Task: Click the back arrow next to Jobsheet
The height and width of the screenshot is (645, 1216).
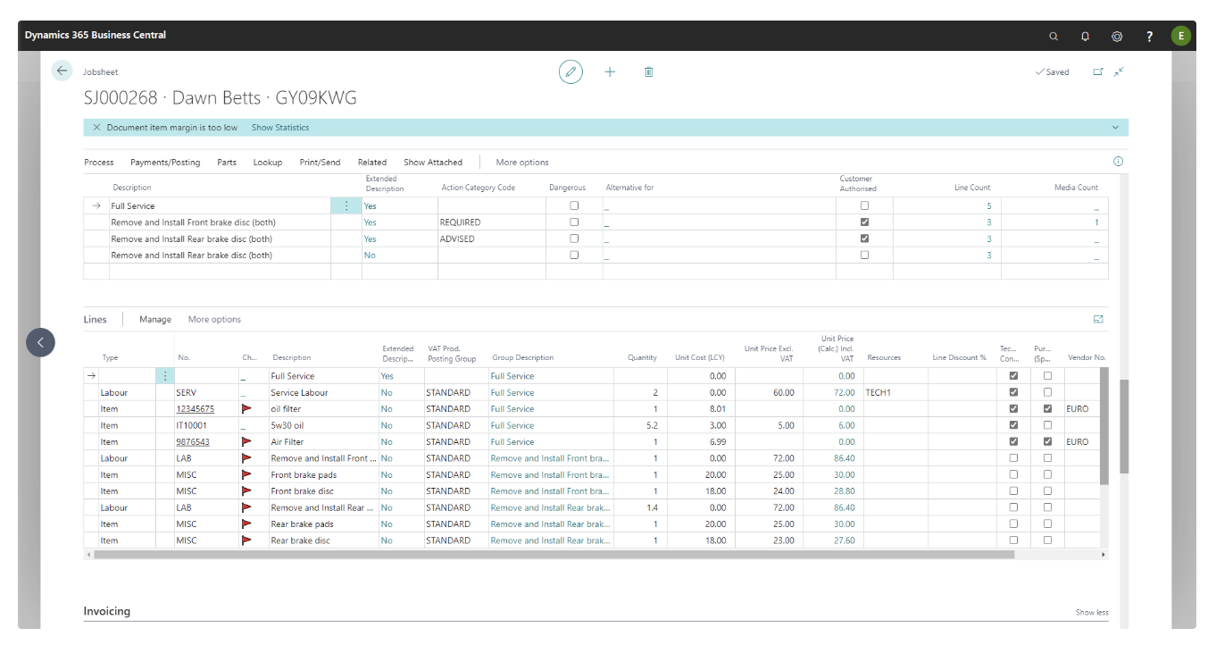Action: 62,71
